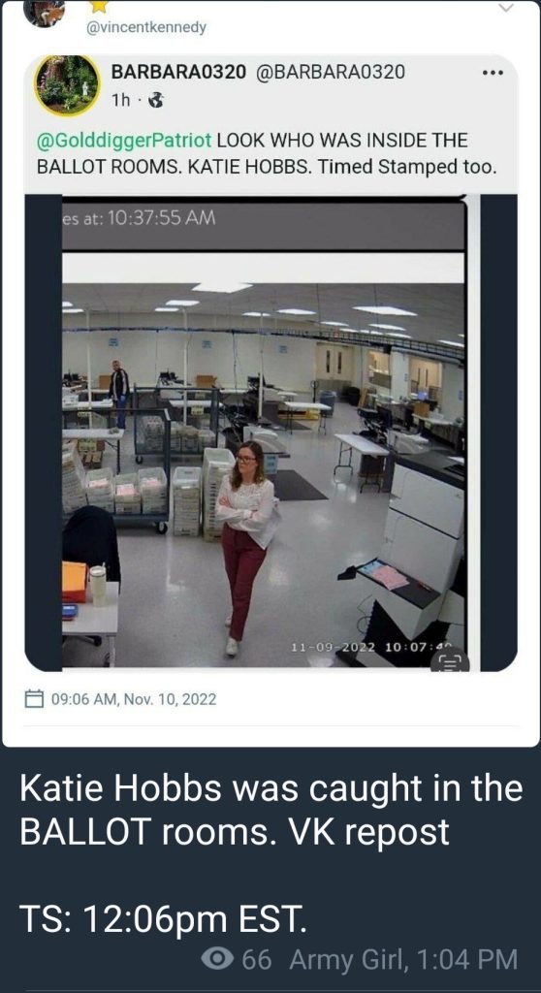This screenshot has height=993, width=541.
Task: Tap the calendar icon beside post date
Action: point(34,699)
